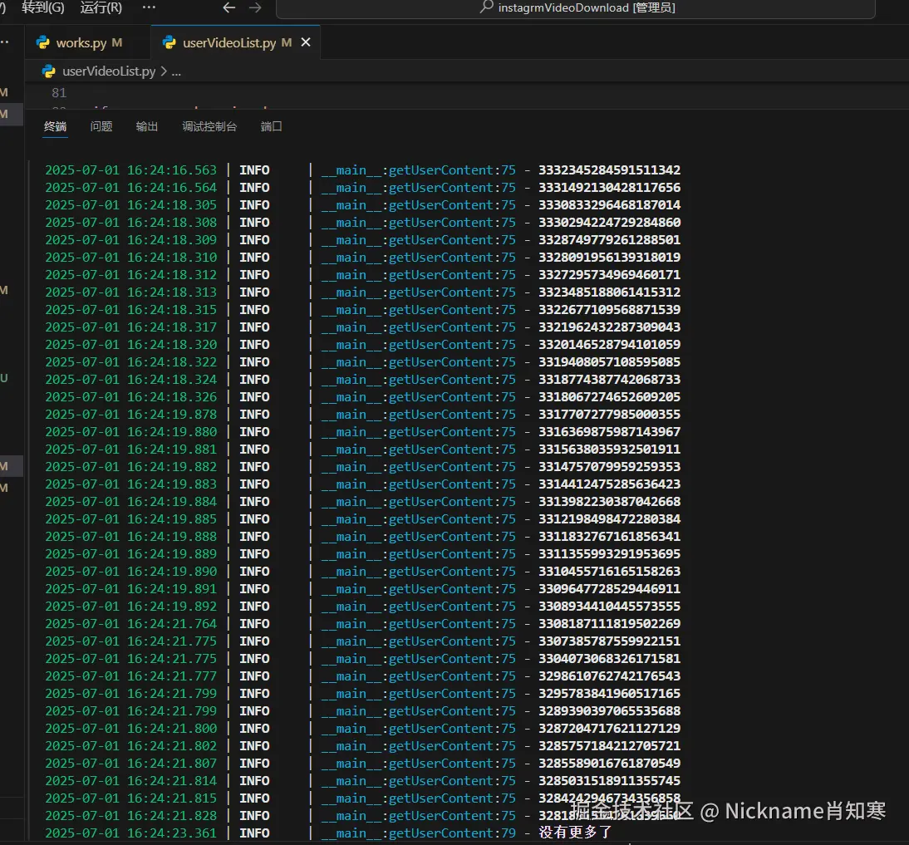Click log ID 3289390397065535688
This screenshot has width=909, height=845.
(609, 711)
